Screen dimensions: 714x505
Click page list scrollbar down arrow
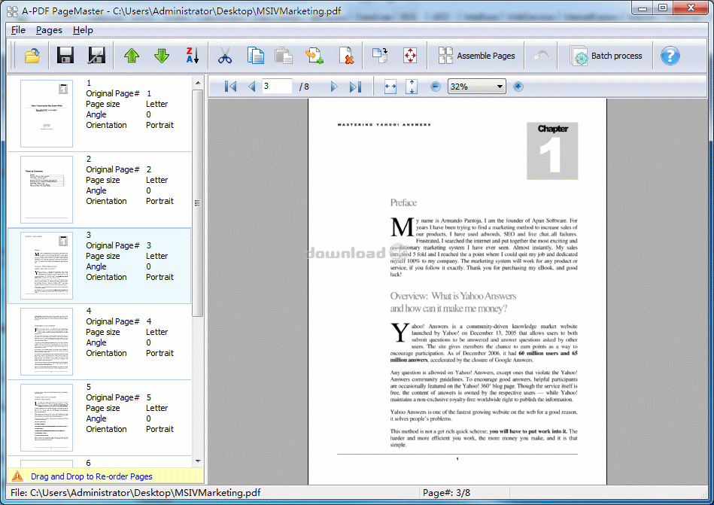pyautogui.click(x=198, y=461)
